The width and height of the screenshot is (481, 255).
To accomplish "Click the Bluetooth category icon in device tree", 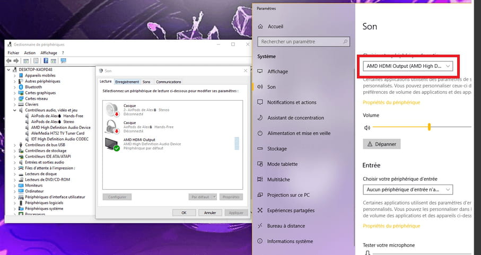I will [x=21, y=87].
